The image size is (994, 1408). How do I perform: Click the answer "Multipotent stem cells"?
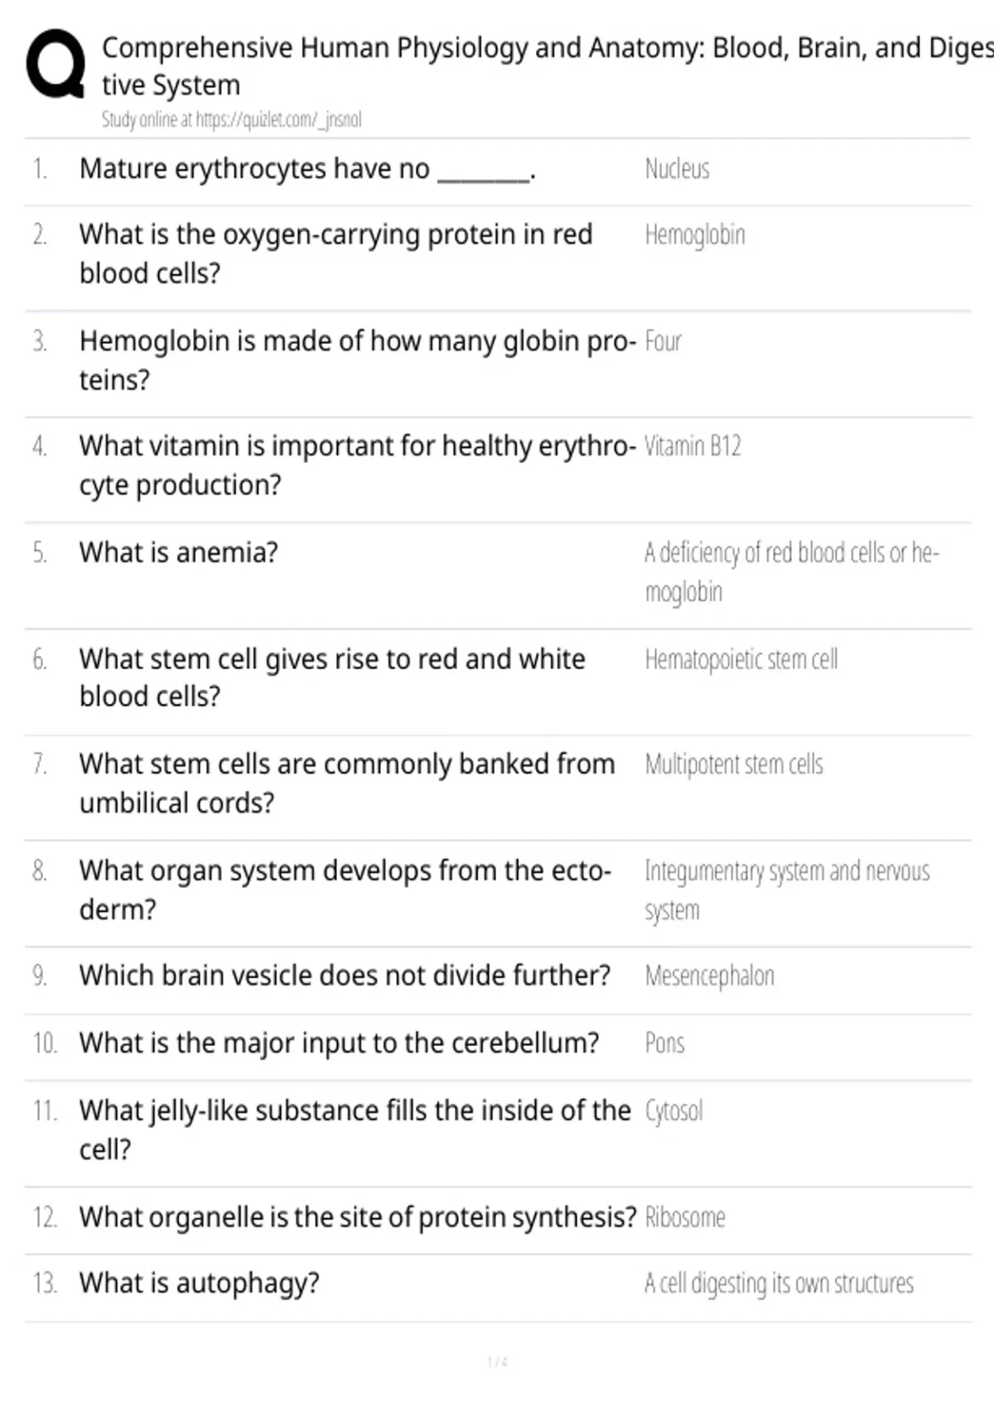(734, 764)
